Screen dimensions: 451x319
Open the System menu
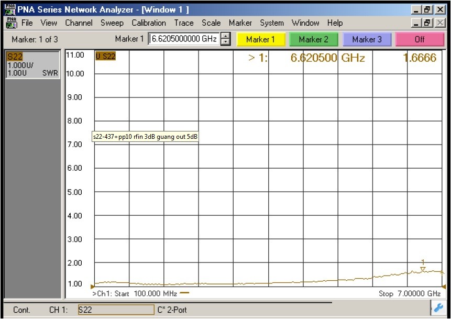point(272,23)
